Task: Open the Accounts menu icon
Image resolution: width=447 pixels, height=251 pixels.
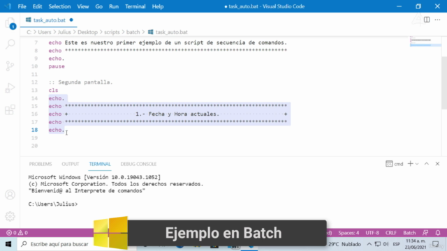Action: pyautogui.click(x=10, y=195)
